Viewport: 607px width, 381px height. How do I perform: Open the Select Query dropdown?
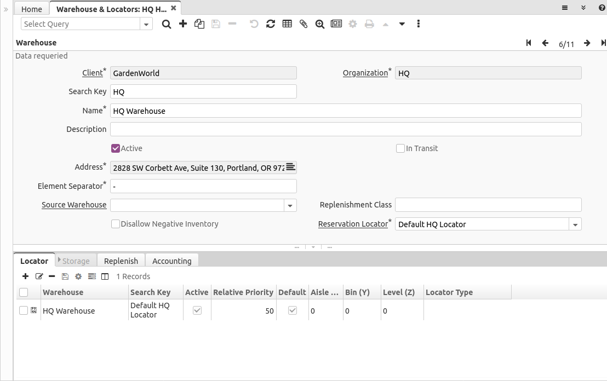(x=146, y=24)
